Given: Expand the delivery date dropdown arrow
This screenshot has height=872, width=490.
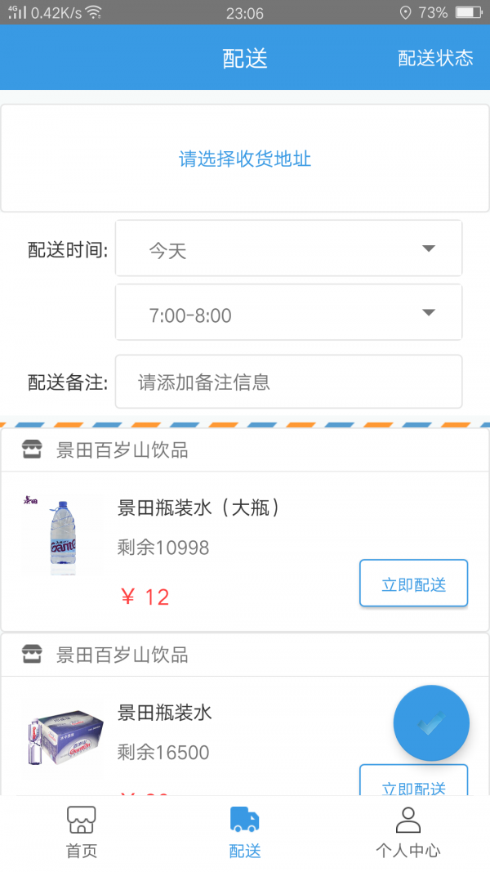Looking at the screenshot, I should point(429,248).
